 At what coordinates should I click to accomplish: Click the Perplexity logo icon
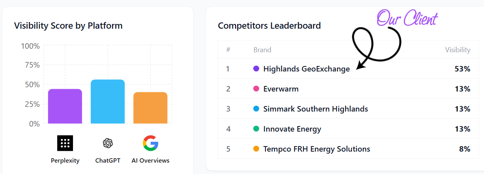pos(65,143)
